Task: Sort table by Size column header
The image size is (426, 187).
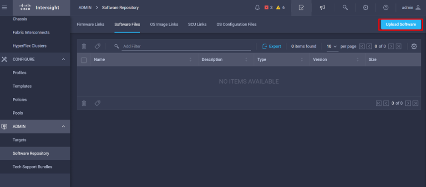Action: point(372,60)
